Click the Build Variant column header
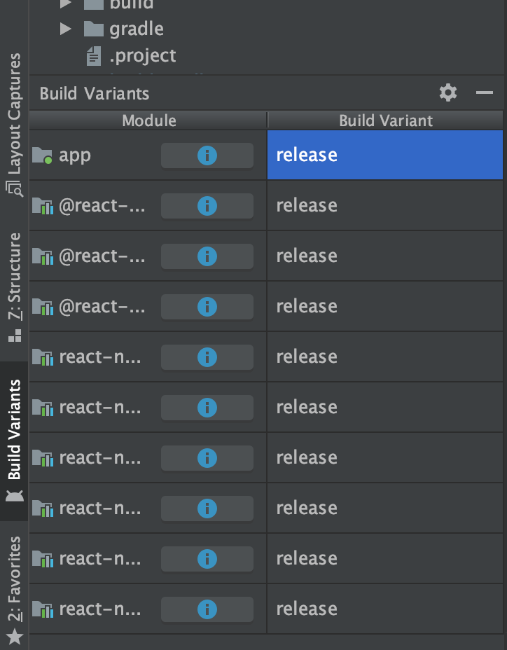This screenshot has width=507, height=650. 386,120
